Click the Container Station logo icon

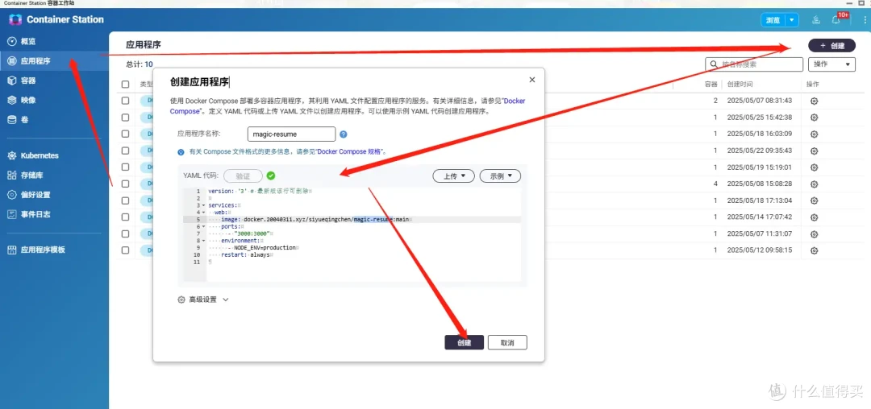pyautogui.click(x=15, y=19)
